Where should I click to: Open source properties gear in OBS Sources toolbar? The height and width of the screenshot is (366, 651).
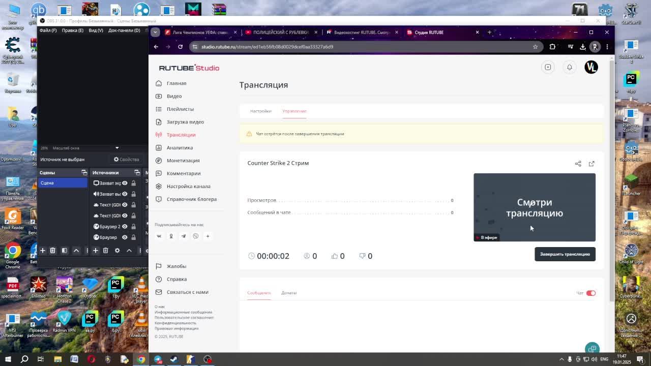tap(117, 250)
